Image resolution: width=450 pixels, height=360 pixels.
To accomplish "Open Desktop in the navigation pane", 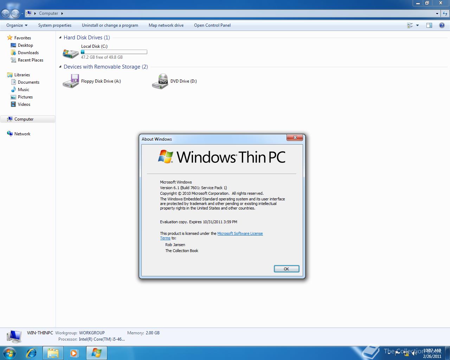I will 25,45.
